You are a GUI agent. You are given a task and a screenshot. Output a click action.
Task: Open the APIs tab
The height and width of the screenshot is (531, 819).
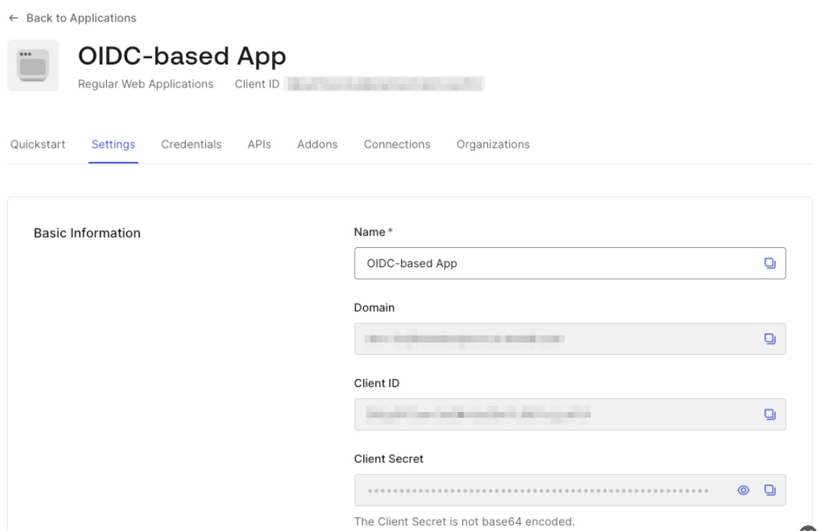[x=259, y=144]
